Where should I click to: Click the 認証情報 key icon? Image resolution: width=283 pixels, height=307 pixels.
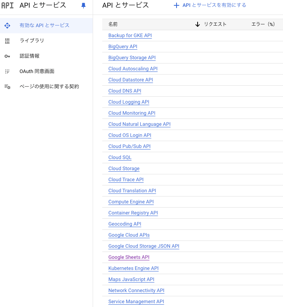click(7, 56)
